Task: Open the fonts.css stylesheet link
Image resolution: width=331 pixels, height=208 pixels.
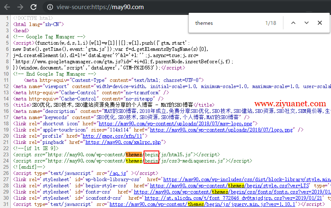Action: tap(232, 192)
